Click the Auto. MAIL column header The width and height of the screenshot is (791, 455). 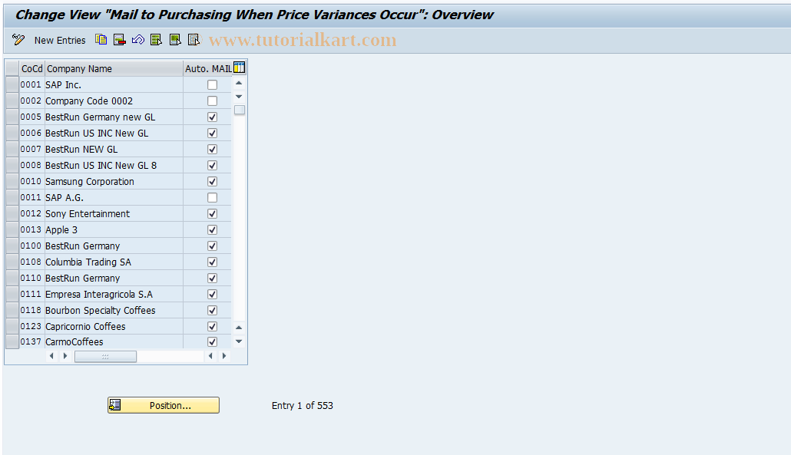coord(208,68)
